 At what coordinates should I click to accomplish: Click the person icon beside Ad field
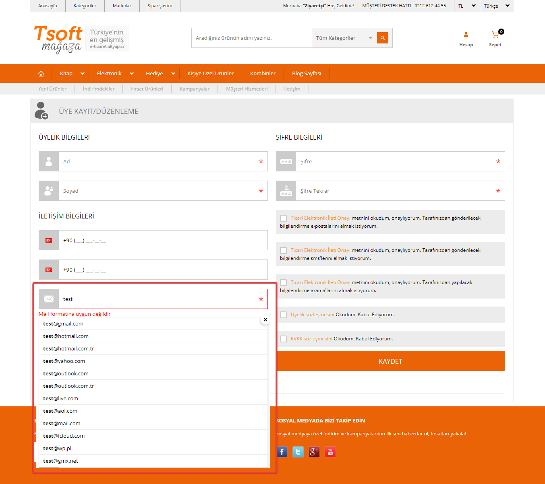pos(49,161)
